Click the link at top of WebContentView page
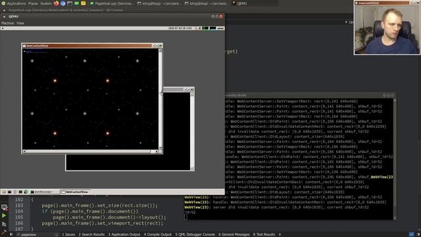This screenshot has width=421, height=237. [37, 51]
